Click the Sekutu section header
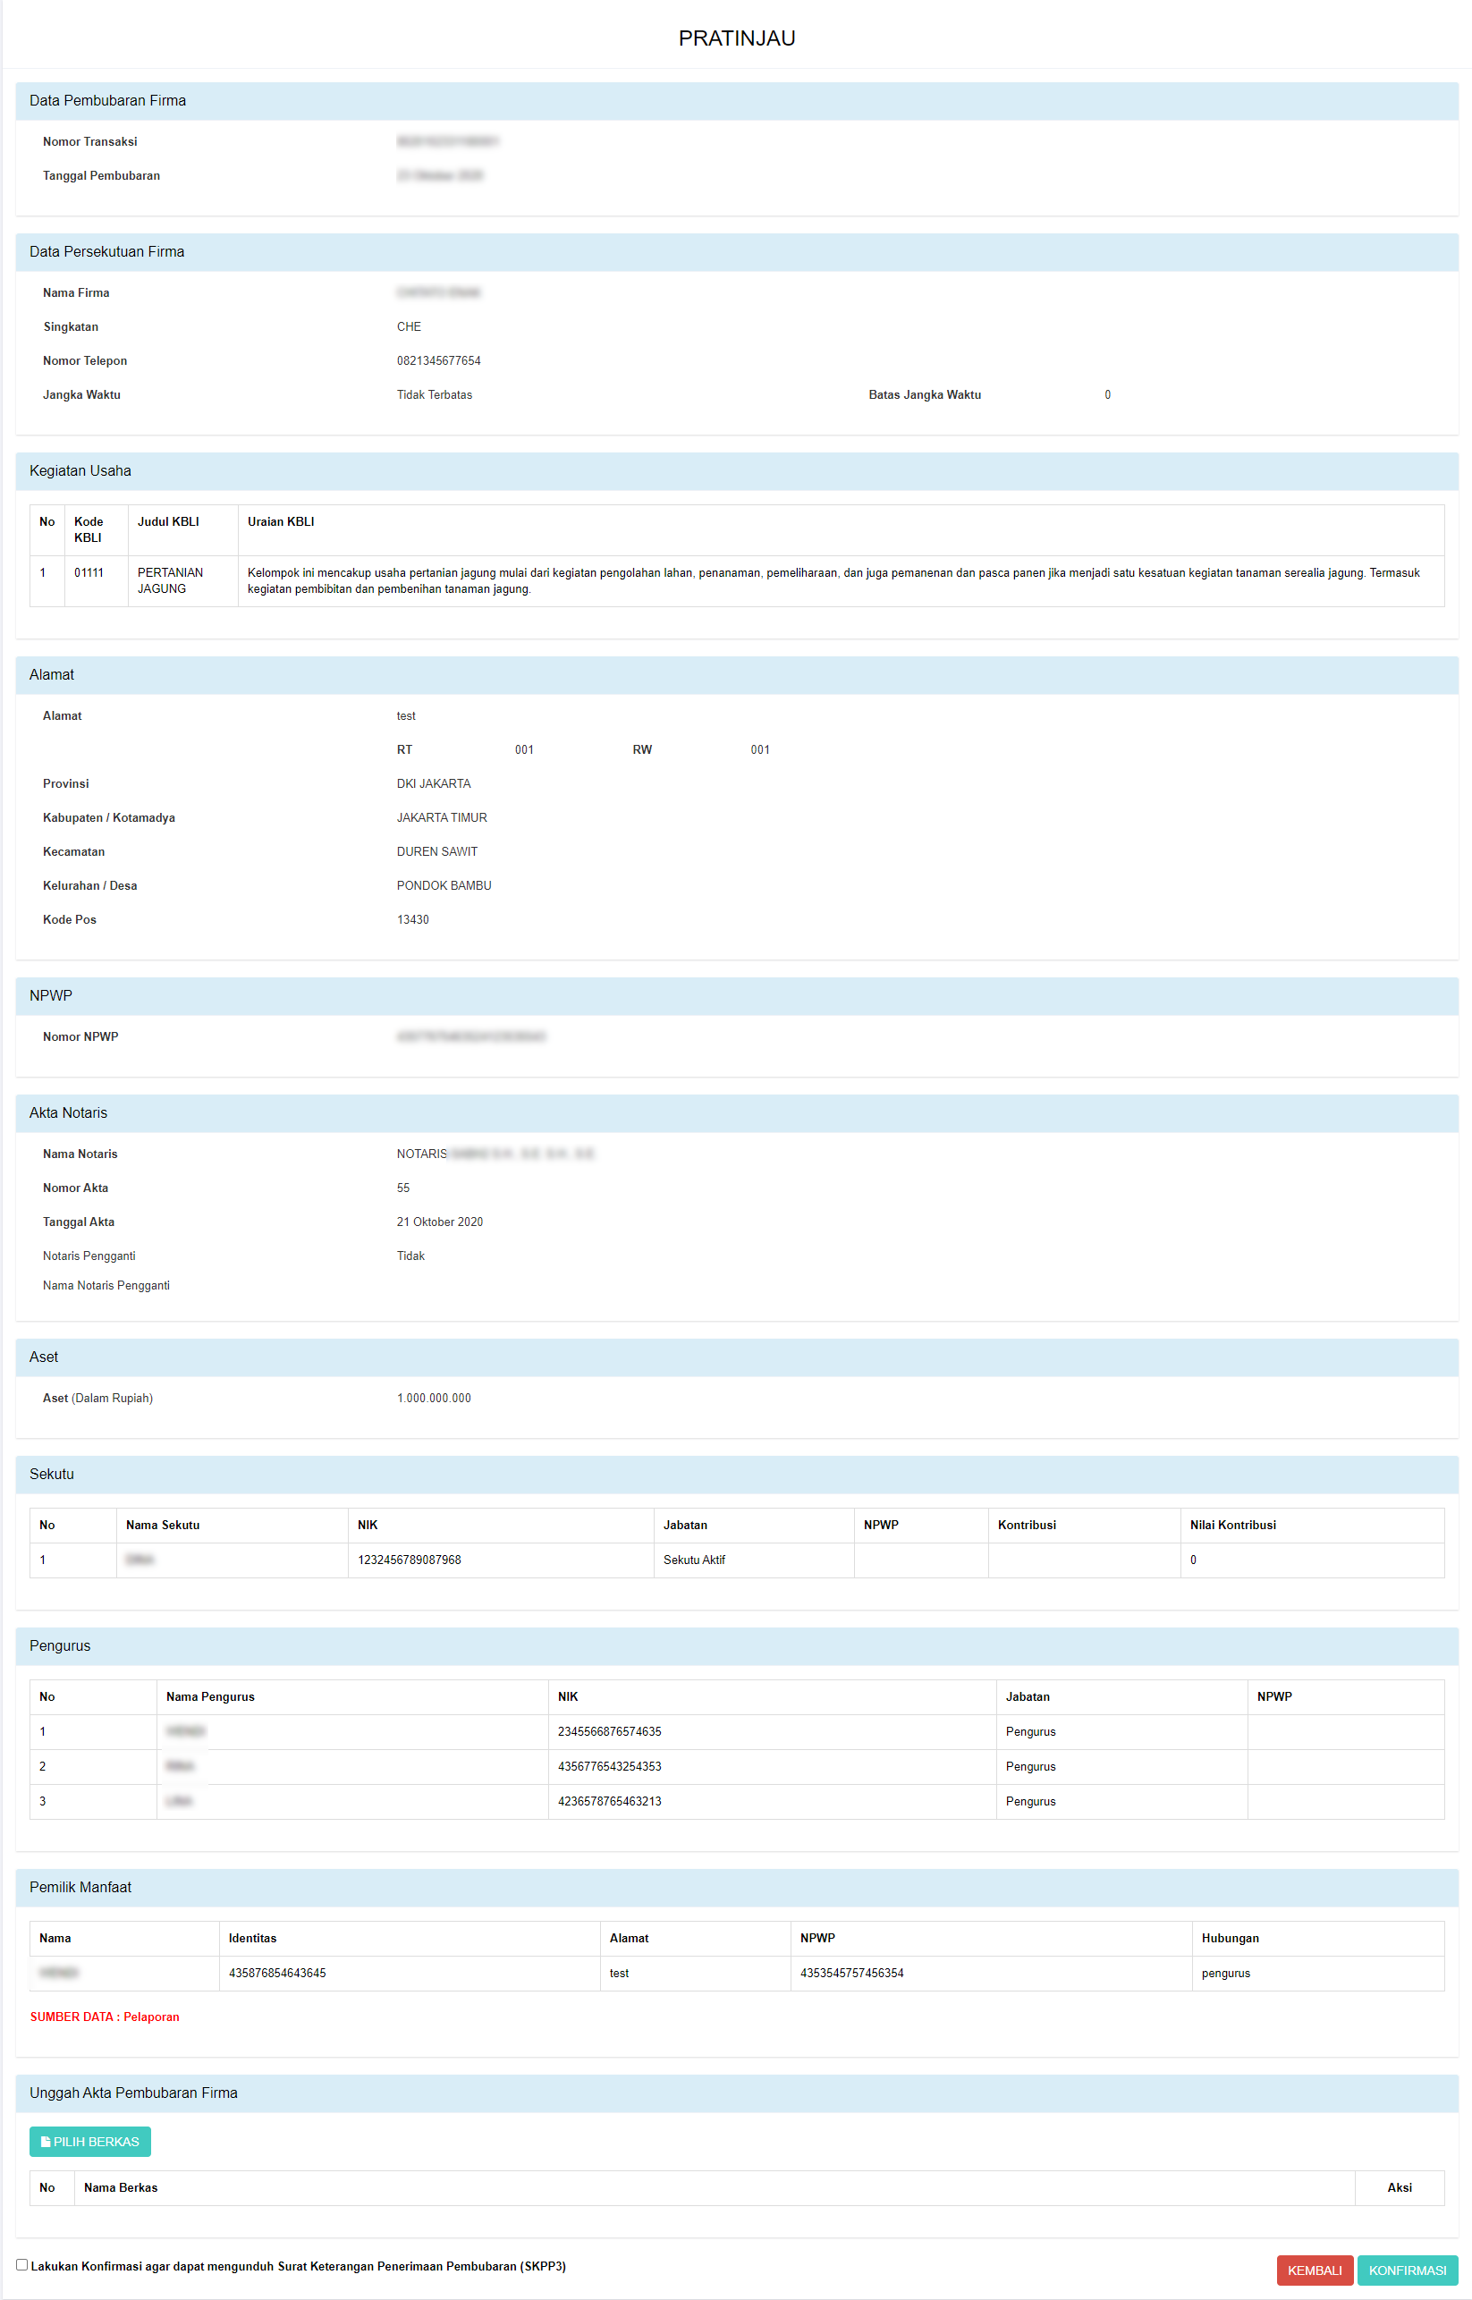 (x=52, y=1474)
